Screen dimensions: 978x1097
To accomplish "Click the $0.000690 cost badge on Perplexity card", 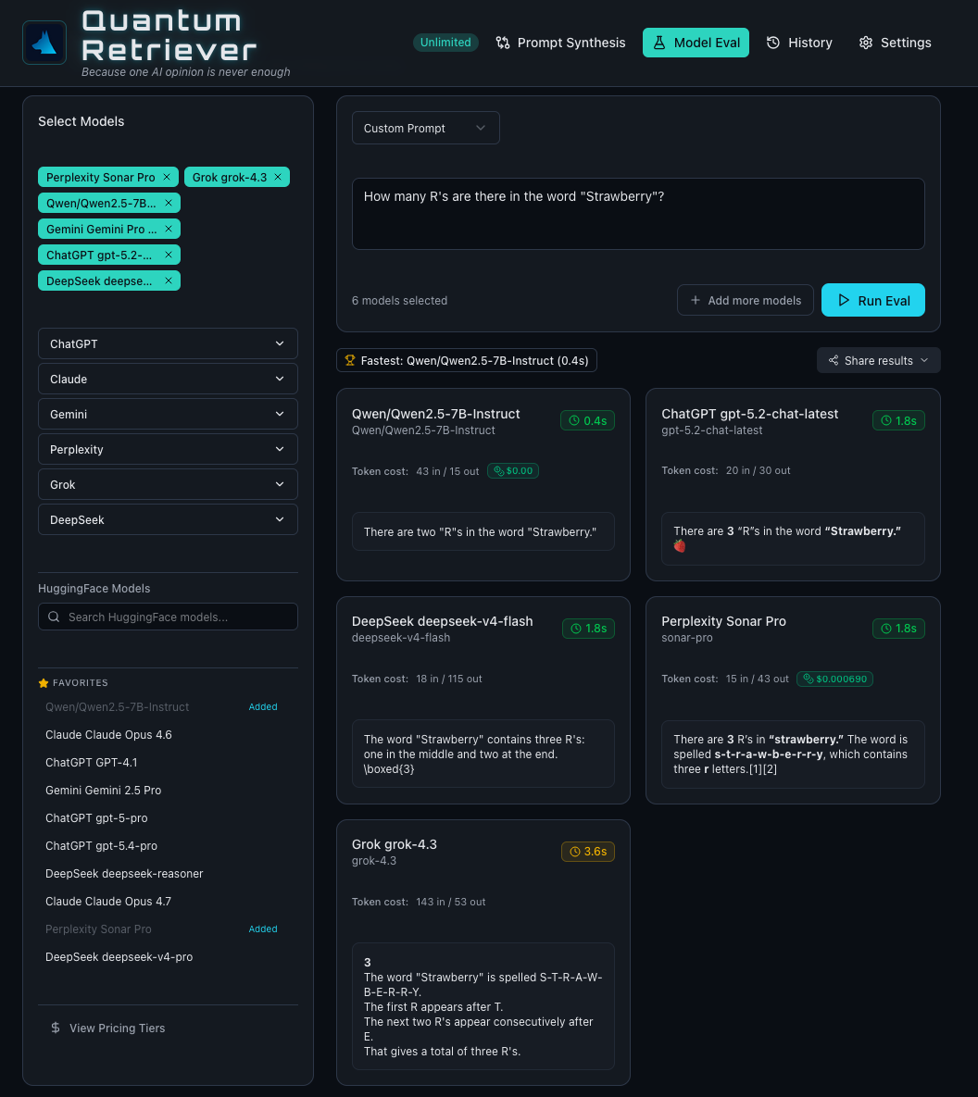I will click(x=834, y=679).
